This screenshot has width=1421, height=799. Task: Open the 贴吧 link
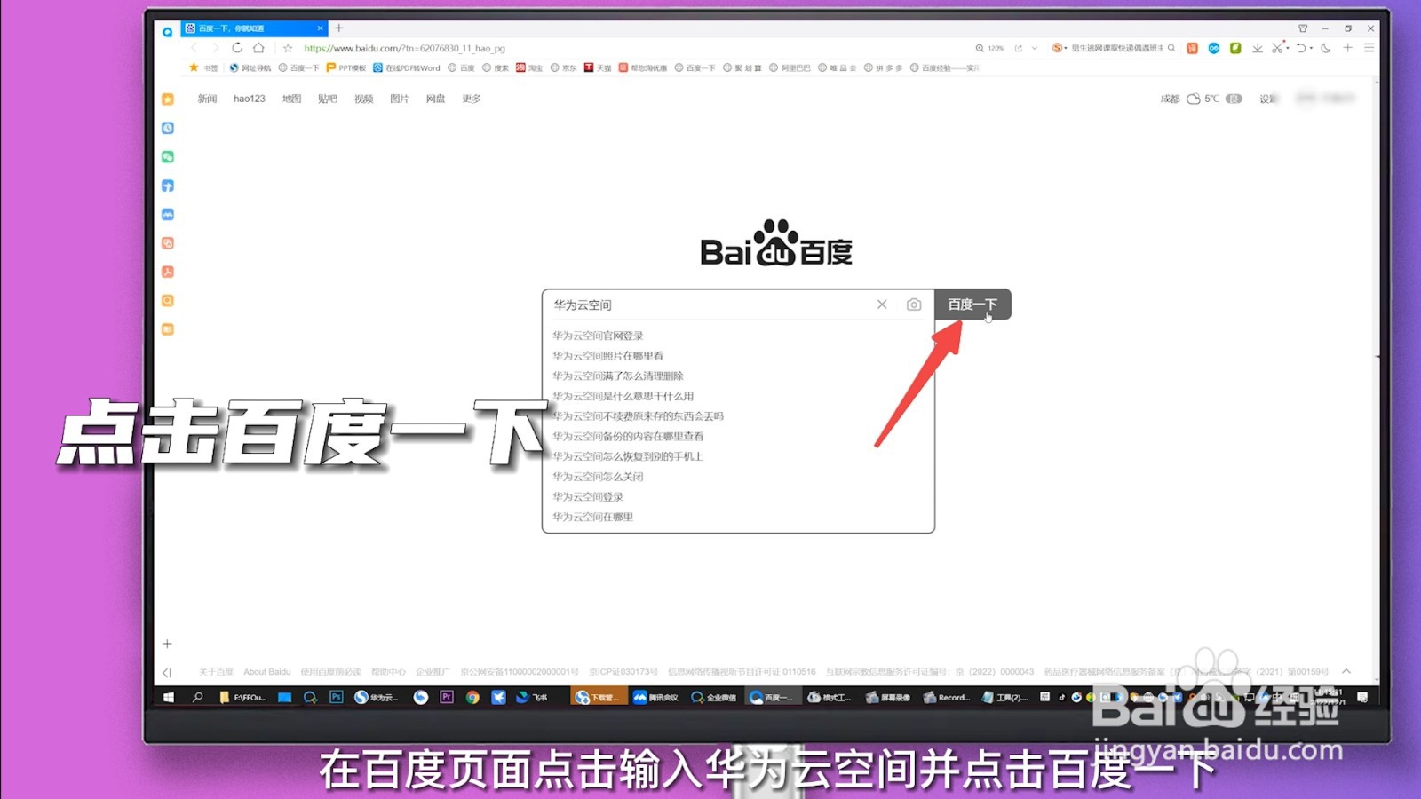[328, 99]
